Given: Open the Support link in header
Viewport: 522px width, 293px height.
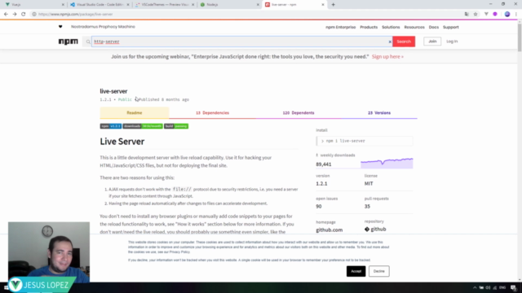Looking at the screenshot, I should point(451,27).
